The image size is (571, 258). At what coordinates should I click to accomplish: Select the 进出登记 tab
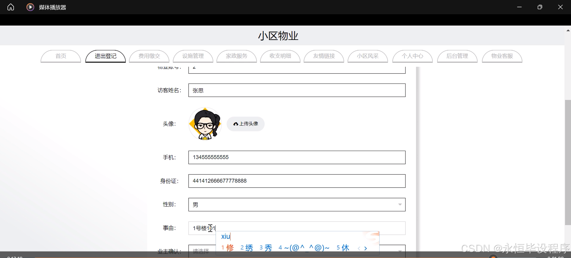(x=106, y=56)
